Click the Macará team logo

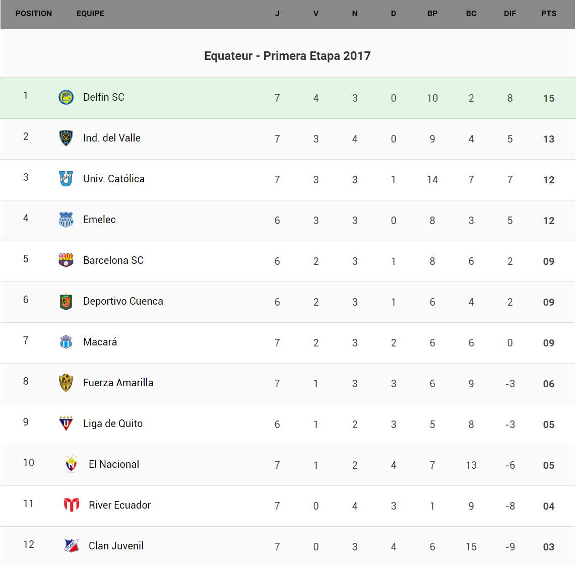pyautogui.click(x=66, y=342)
